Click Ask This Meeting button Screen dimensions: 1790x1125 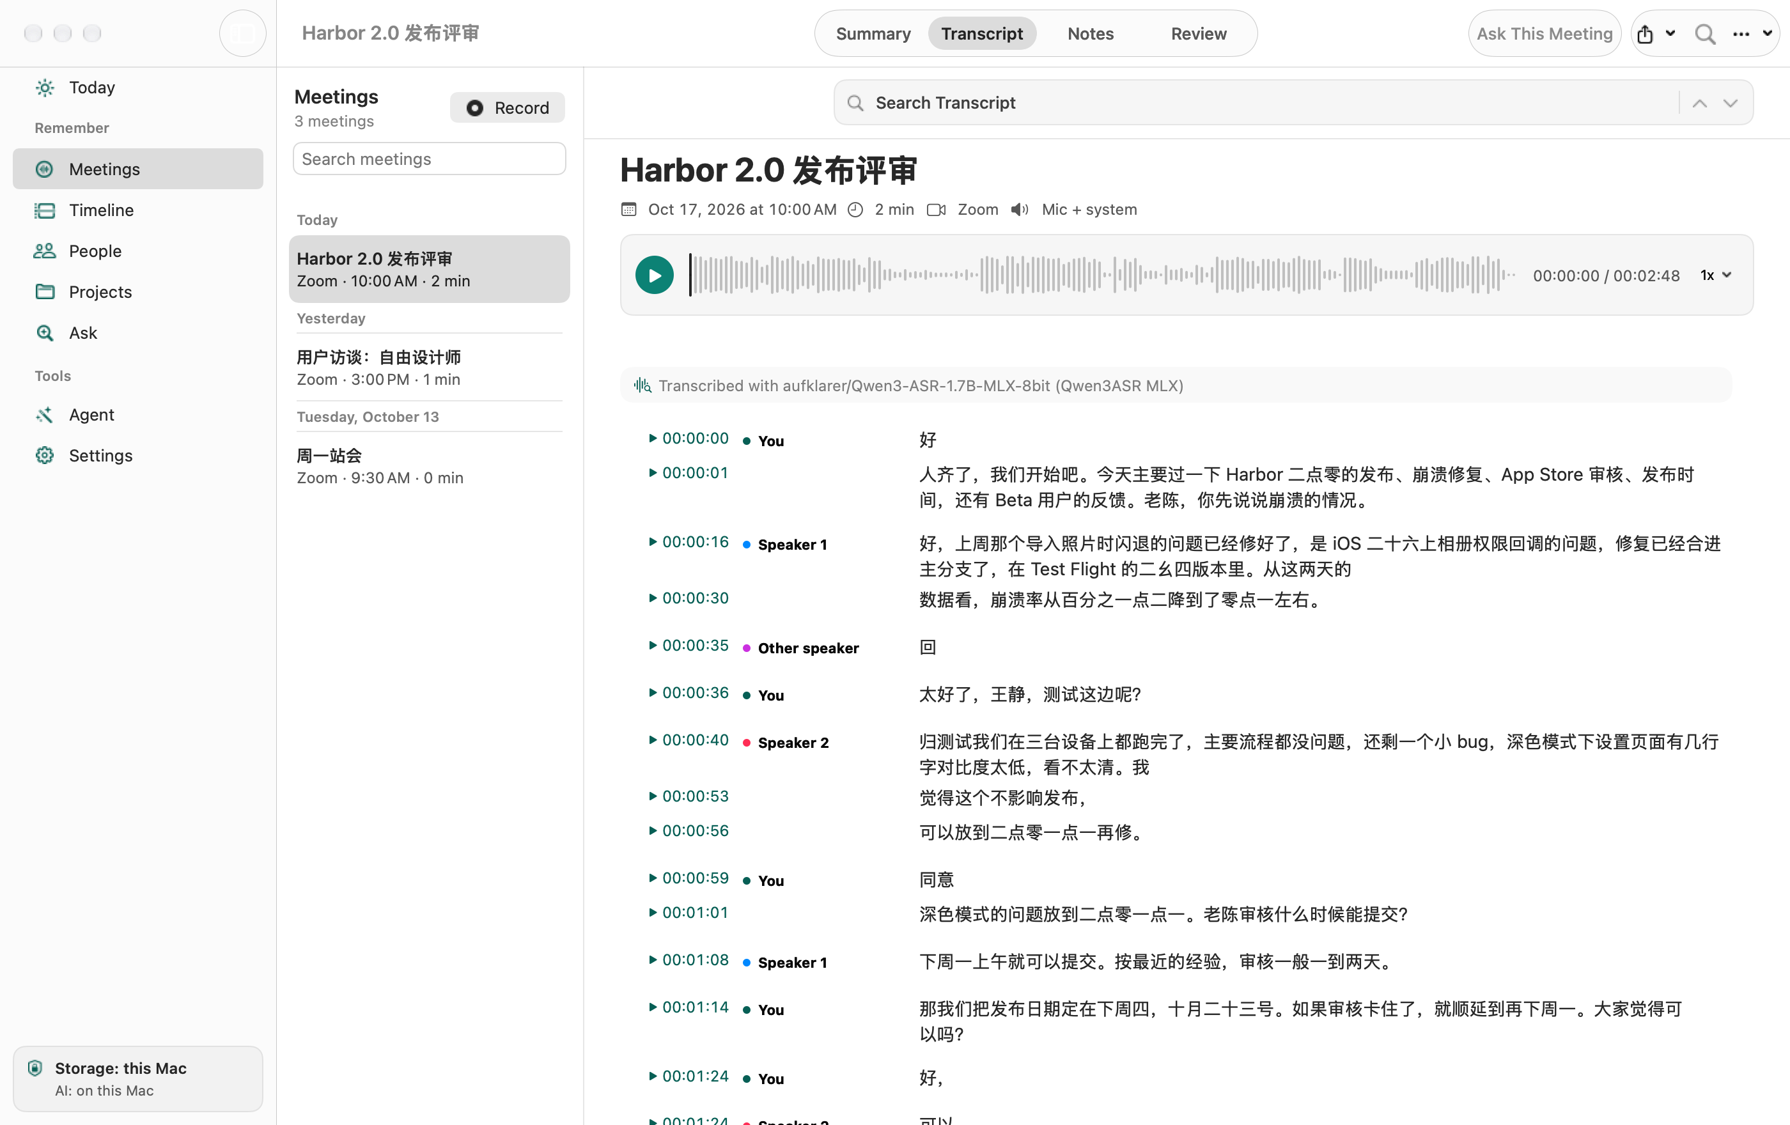coord(1544,33)
